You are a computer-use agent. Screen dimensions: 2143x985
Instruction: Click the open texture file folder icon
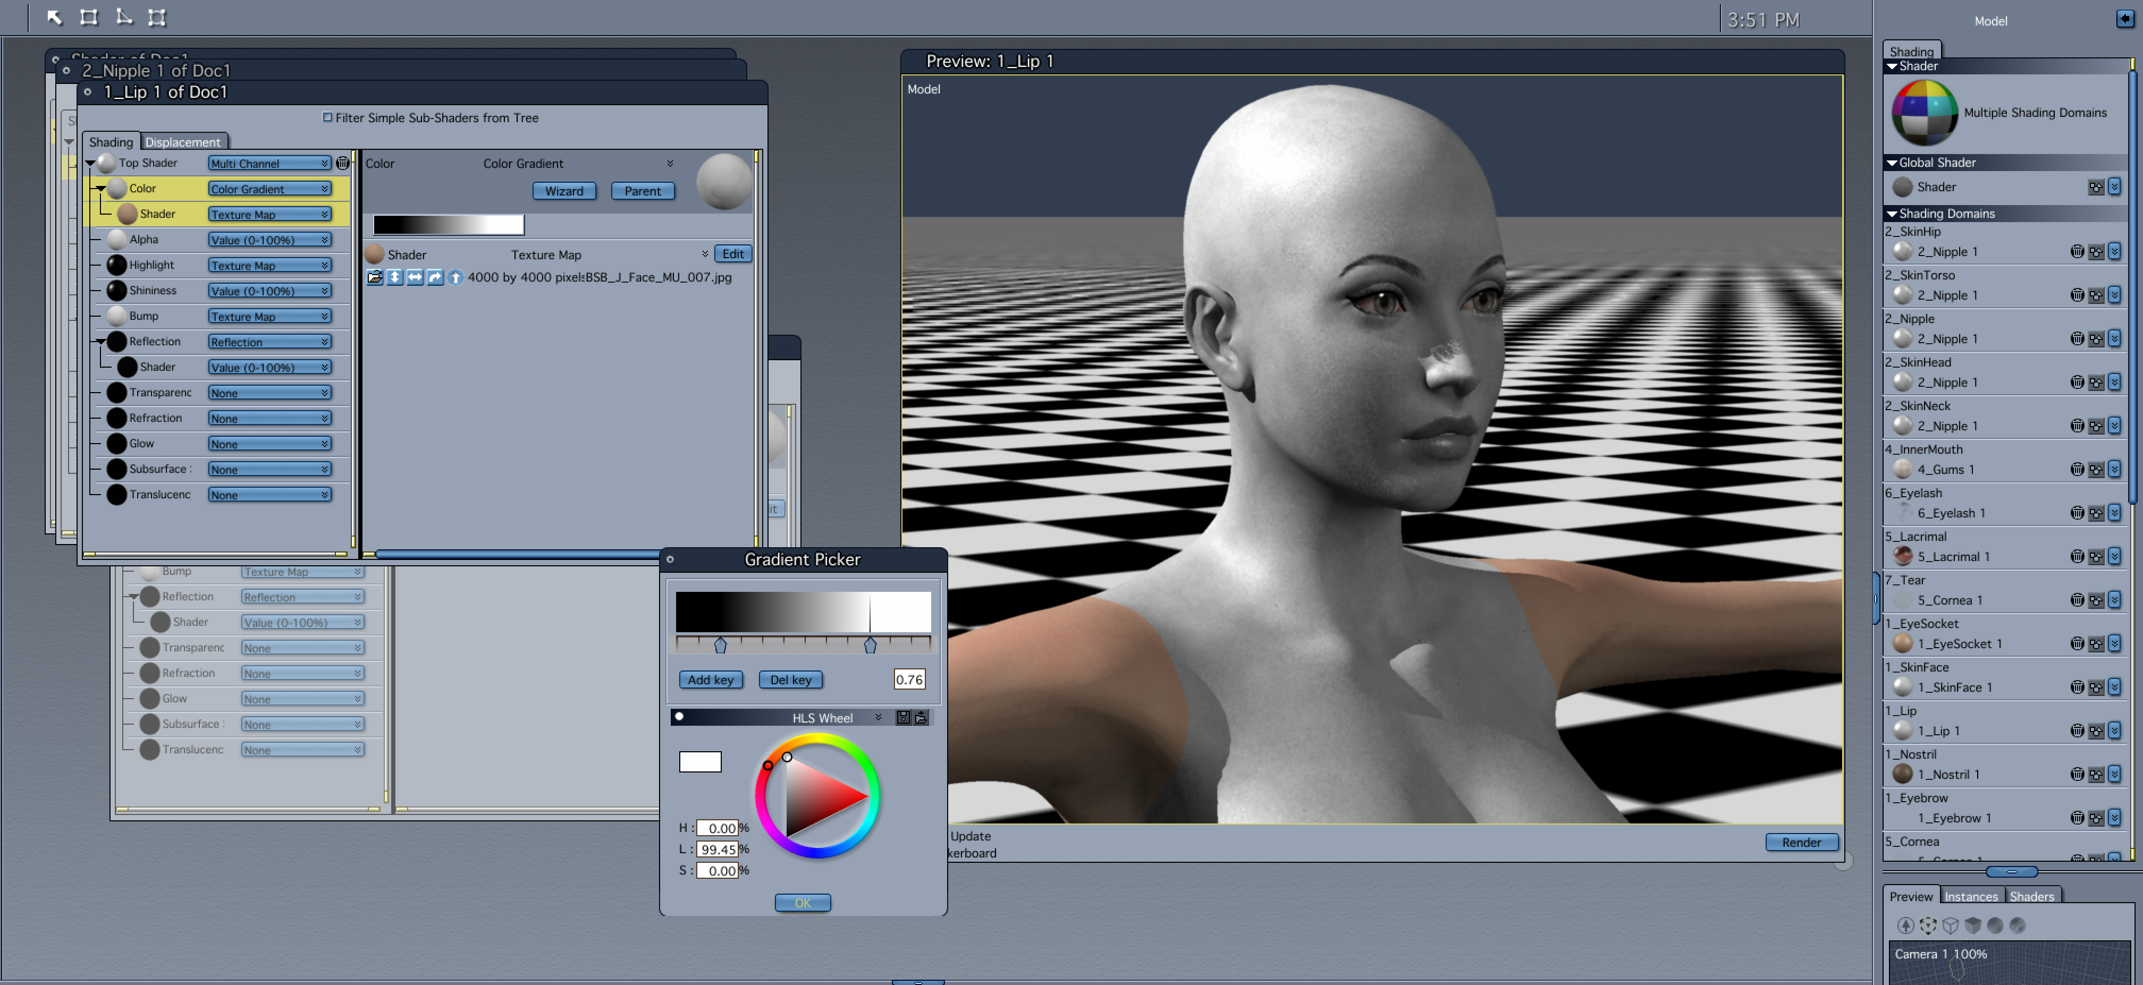[x=374, y=277]
